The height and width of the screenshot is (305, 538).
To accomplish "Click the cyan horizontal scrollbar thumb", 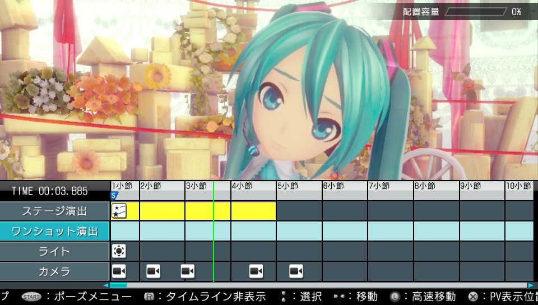I will click(x=118, y=285).
